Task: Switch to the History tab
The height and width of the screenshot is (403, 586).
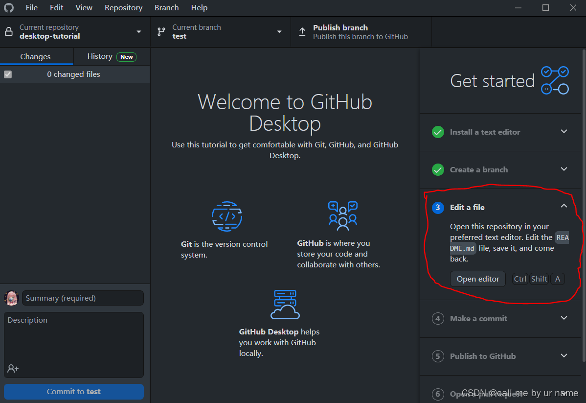Action: click(99, 56)
